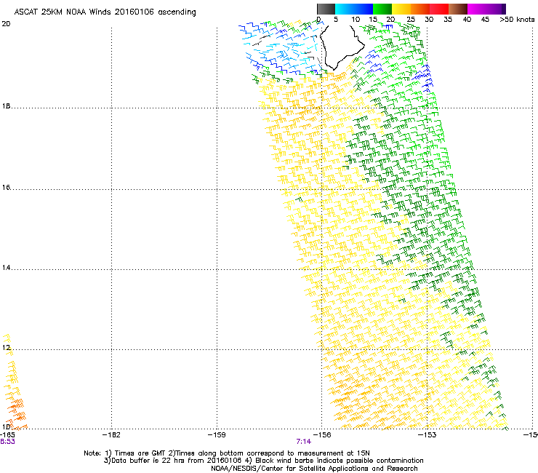This screenshot has height=473, width=538.
Task: Click the latitude label '18'
Action: [x=6, y=106]
